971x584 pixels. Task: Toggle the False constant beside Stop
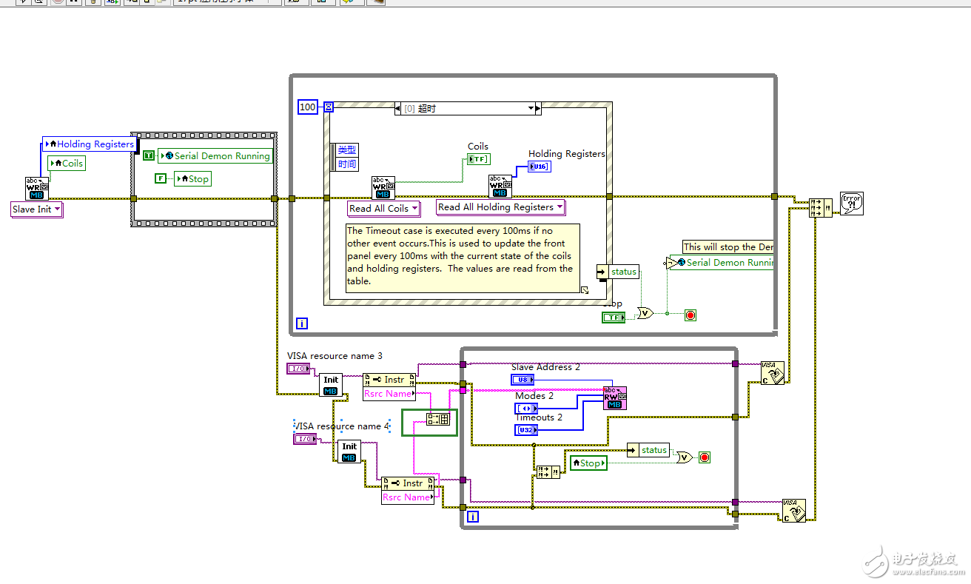tap(161, 178)
